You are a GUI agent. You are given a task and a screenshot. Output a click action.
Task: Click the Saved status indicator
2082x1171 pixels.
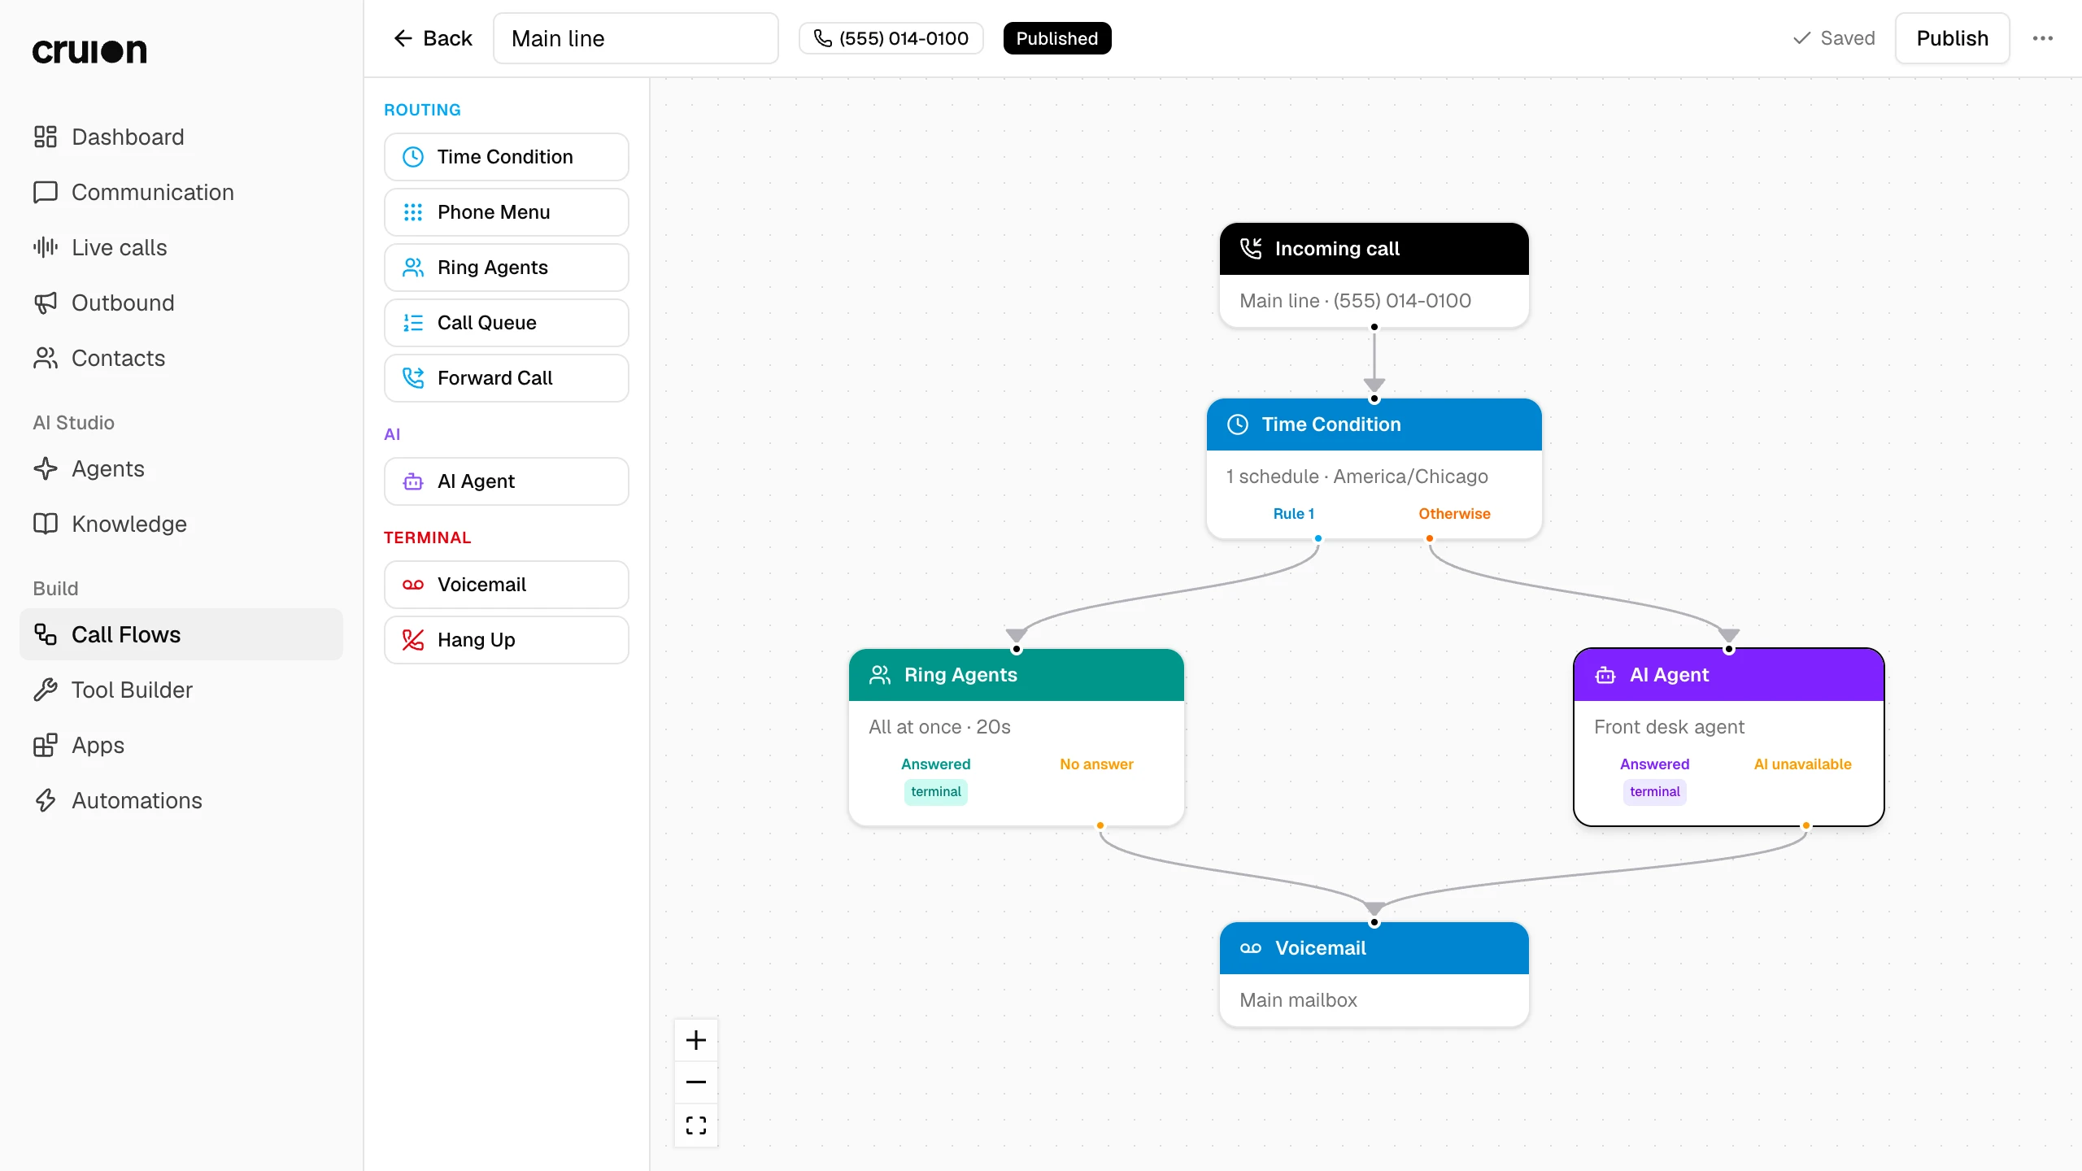point(1834,38)
